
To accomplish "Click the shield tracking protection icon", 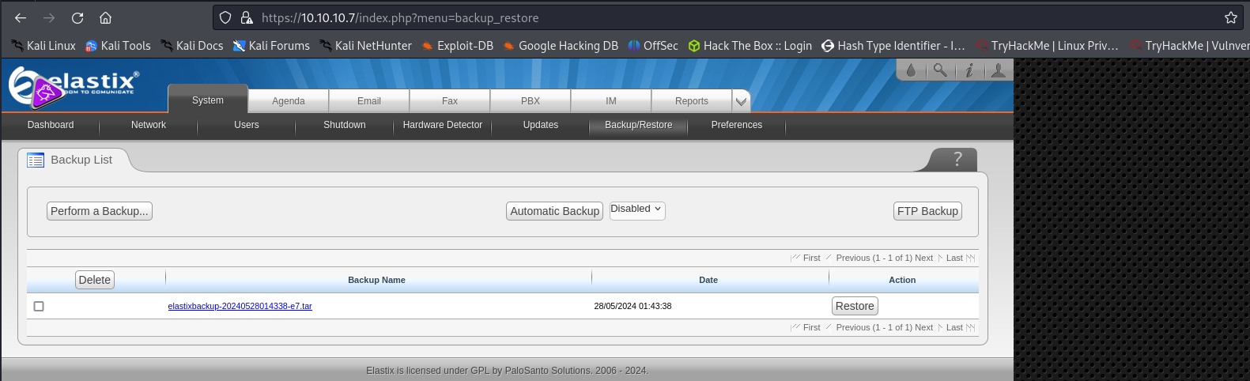I will click(x=225, y=17).
